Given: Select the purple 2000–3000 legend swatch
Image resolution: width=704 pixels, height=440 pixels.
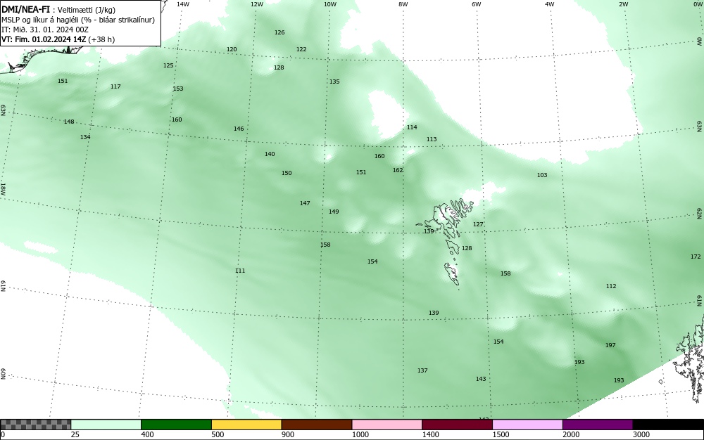Looking at the screenshot, I should [x=598, y=425].
